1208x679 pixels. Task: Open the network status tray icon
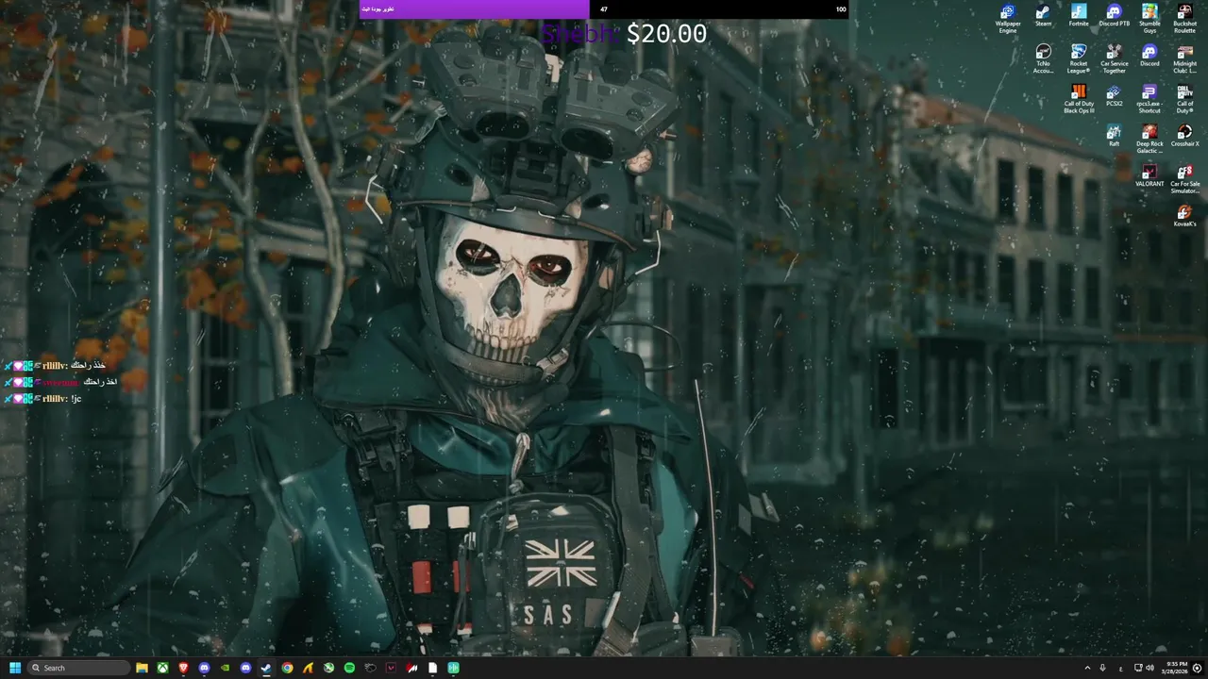(x=1138, y=668)
